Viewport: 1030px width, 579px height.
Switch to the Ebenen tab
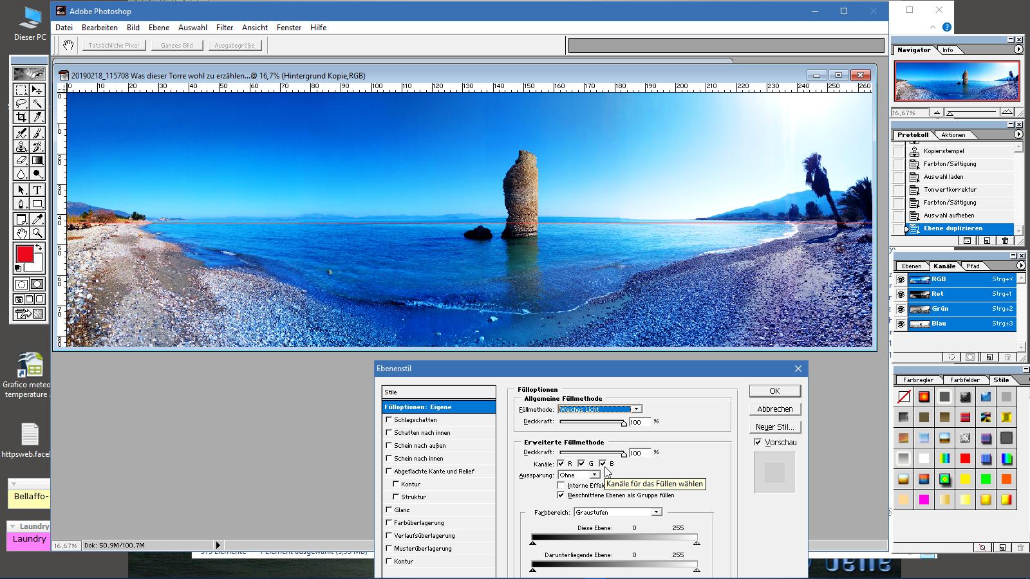911,266
